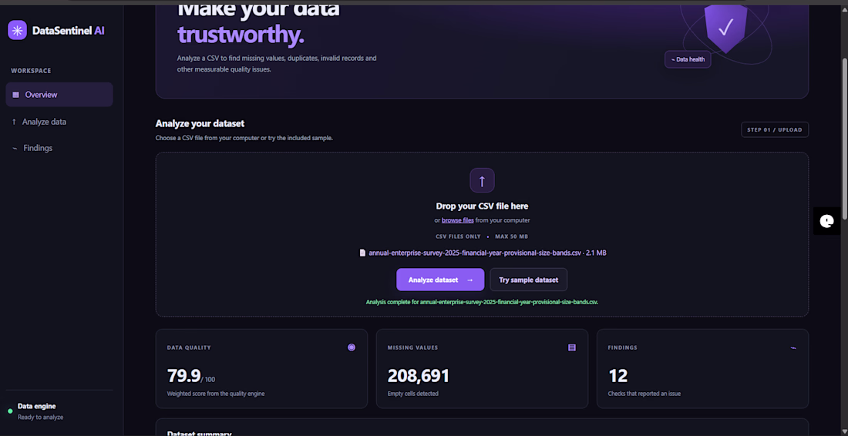The height and width of the screenshot is (436, 848).
Task: Click the Data Quality score card
Action: point(262,369)
